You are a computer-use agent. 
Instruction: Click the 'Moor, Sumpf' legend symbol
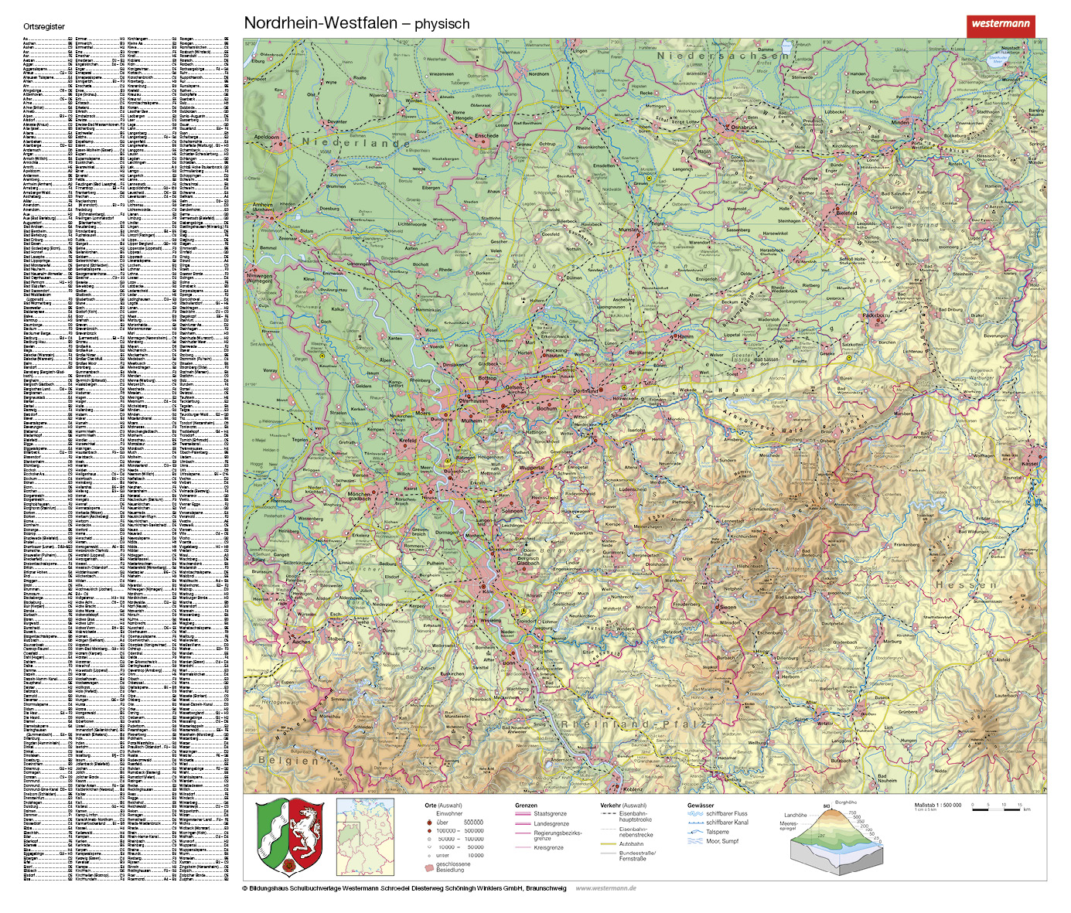(695, 841)
